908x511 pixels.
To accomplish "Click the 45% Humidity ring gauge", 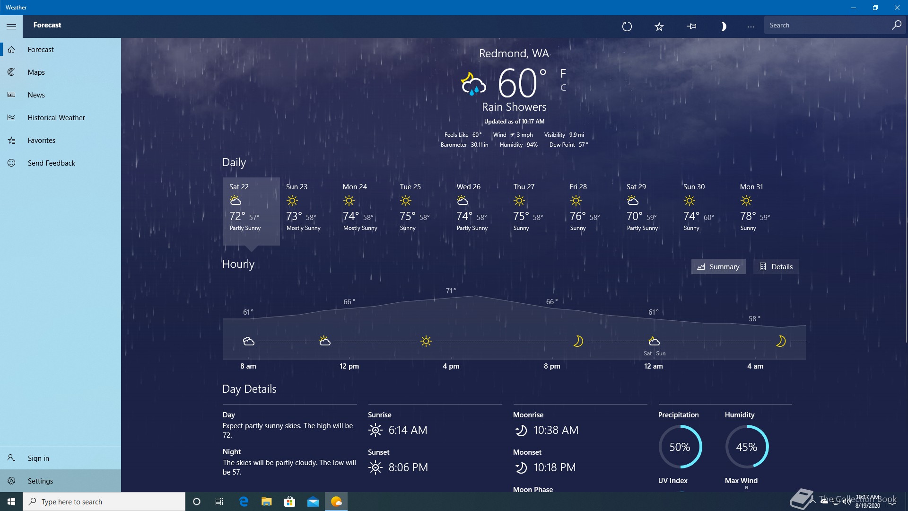I will click(747, 447).
